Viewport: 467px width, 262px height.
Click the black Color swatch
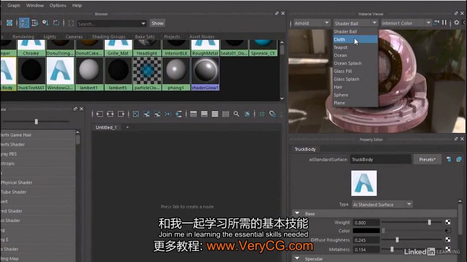pos(366,231)
